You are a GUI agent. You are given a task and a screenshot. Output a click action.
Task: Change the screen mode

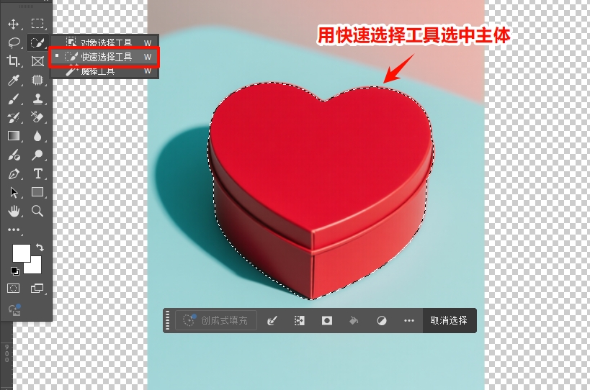37,288
